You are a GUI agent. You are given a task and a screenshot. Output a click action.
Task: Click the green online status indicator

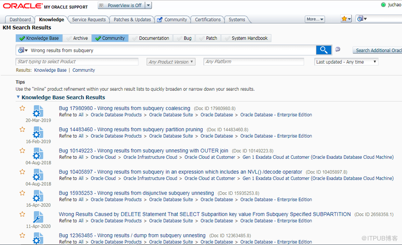point(383,5)
